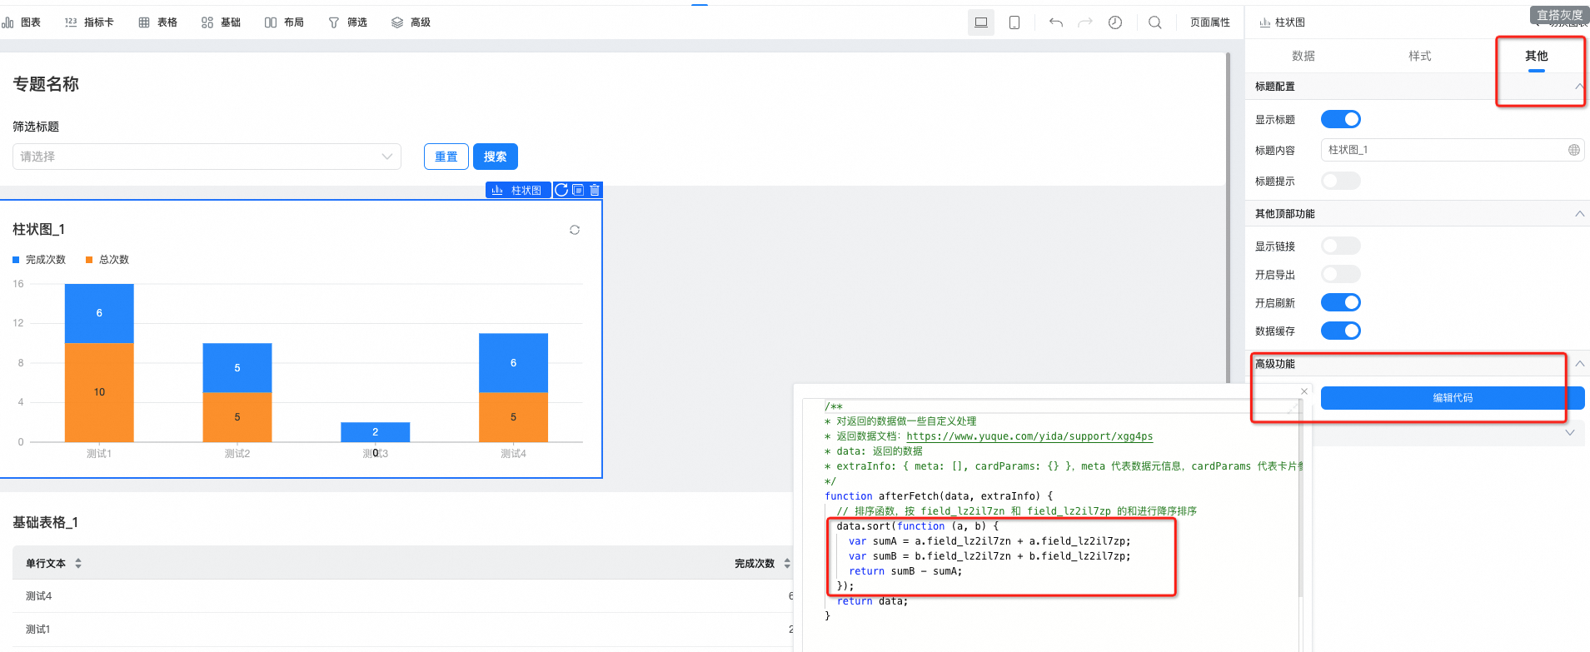The height and width of the screenshot is (652, 1590).
Task: Click the orange bar segment labeled 10
Action: 99,392
